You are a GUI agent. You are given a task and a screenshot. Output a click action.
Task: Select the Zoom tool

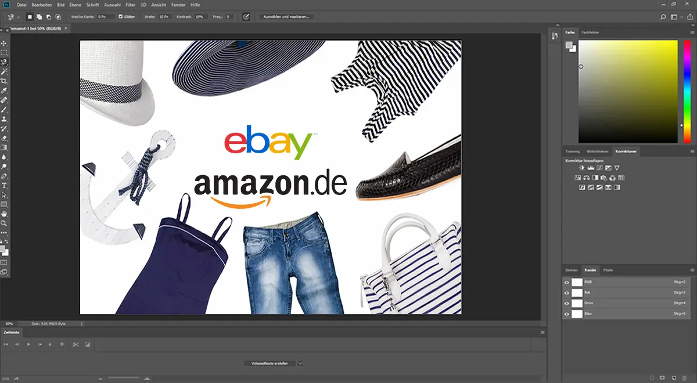pos(4,223)
